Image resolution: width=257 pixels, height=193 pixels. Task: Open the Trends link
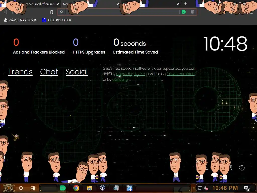pyautogui.click(x=20, y=72)
